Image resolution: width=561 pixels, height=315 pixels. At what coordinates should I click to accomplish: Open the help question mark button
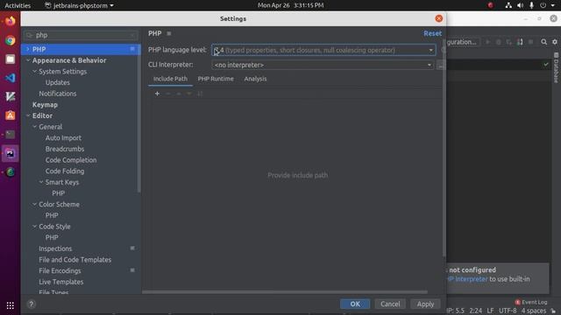click(32, 304)
